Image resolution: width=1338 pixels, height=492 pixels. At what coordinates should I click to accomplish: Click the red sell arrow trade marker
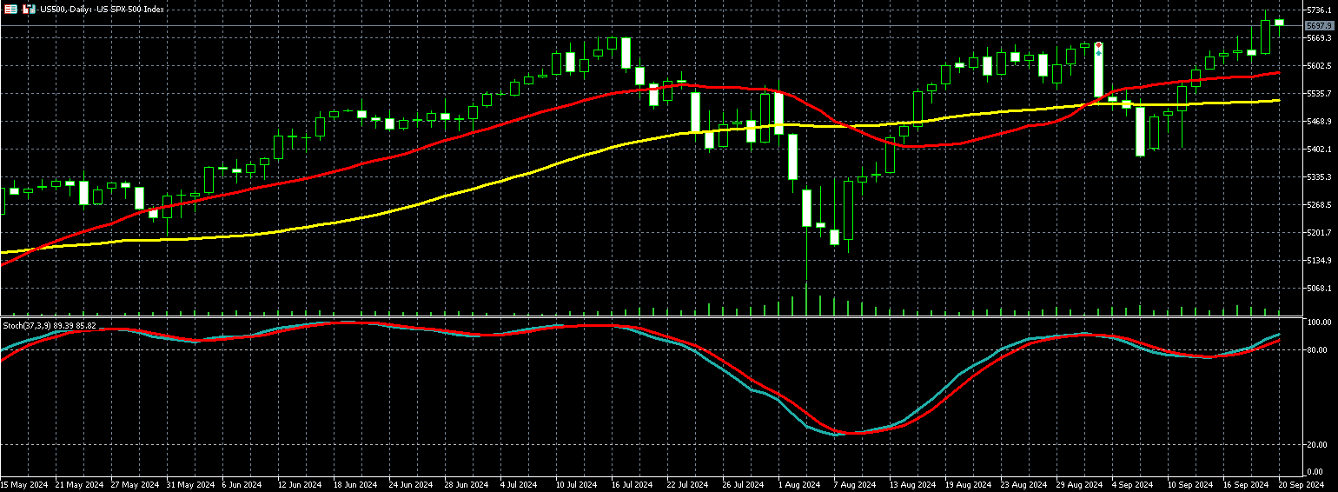click(x=1098, y=44)
